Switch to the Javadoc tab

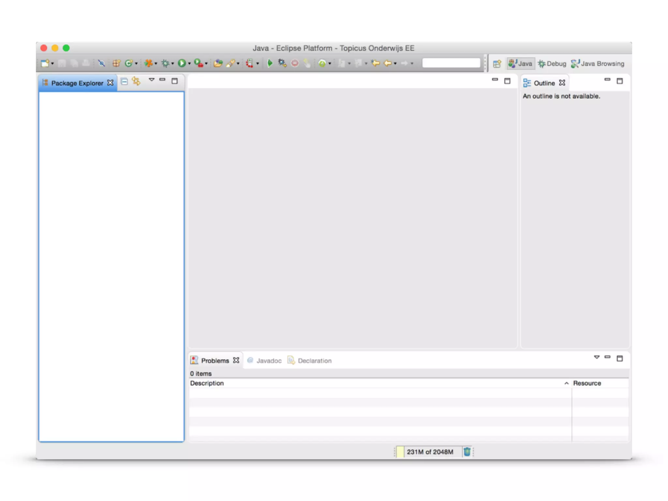[268, 361]
